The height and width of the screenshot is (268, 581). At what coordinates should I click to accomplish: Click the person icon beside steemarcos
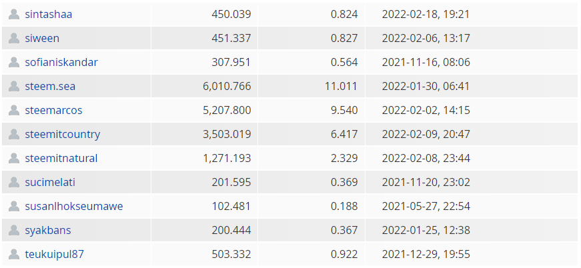pos(14,110)
